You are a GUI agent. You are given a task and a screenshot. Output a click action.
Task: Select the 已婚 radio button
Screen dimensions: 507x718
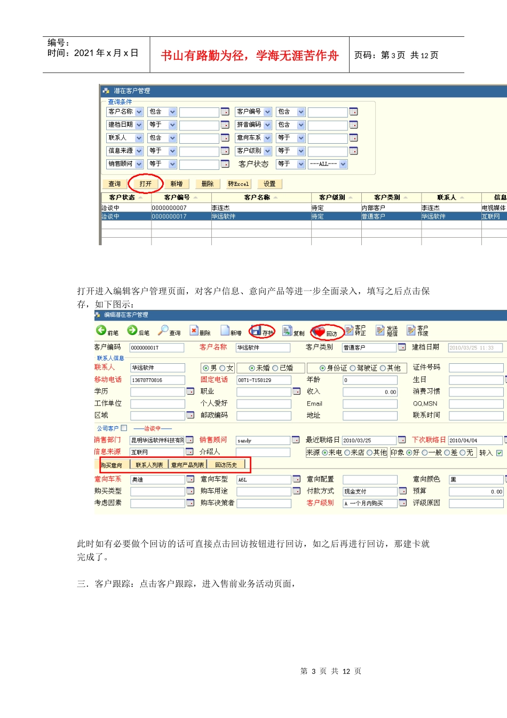point(275,368)
